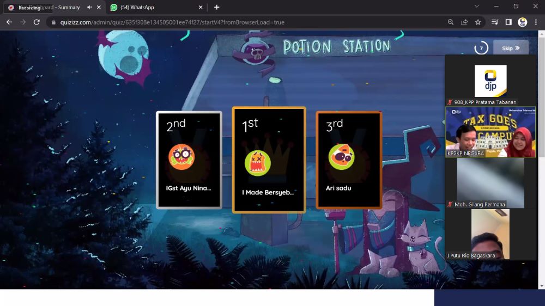The height and width of the screenshot is (306, 545).
Task: Click the Skip button
Action: pos(511,48)
